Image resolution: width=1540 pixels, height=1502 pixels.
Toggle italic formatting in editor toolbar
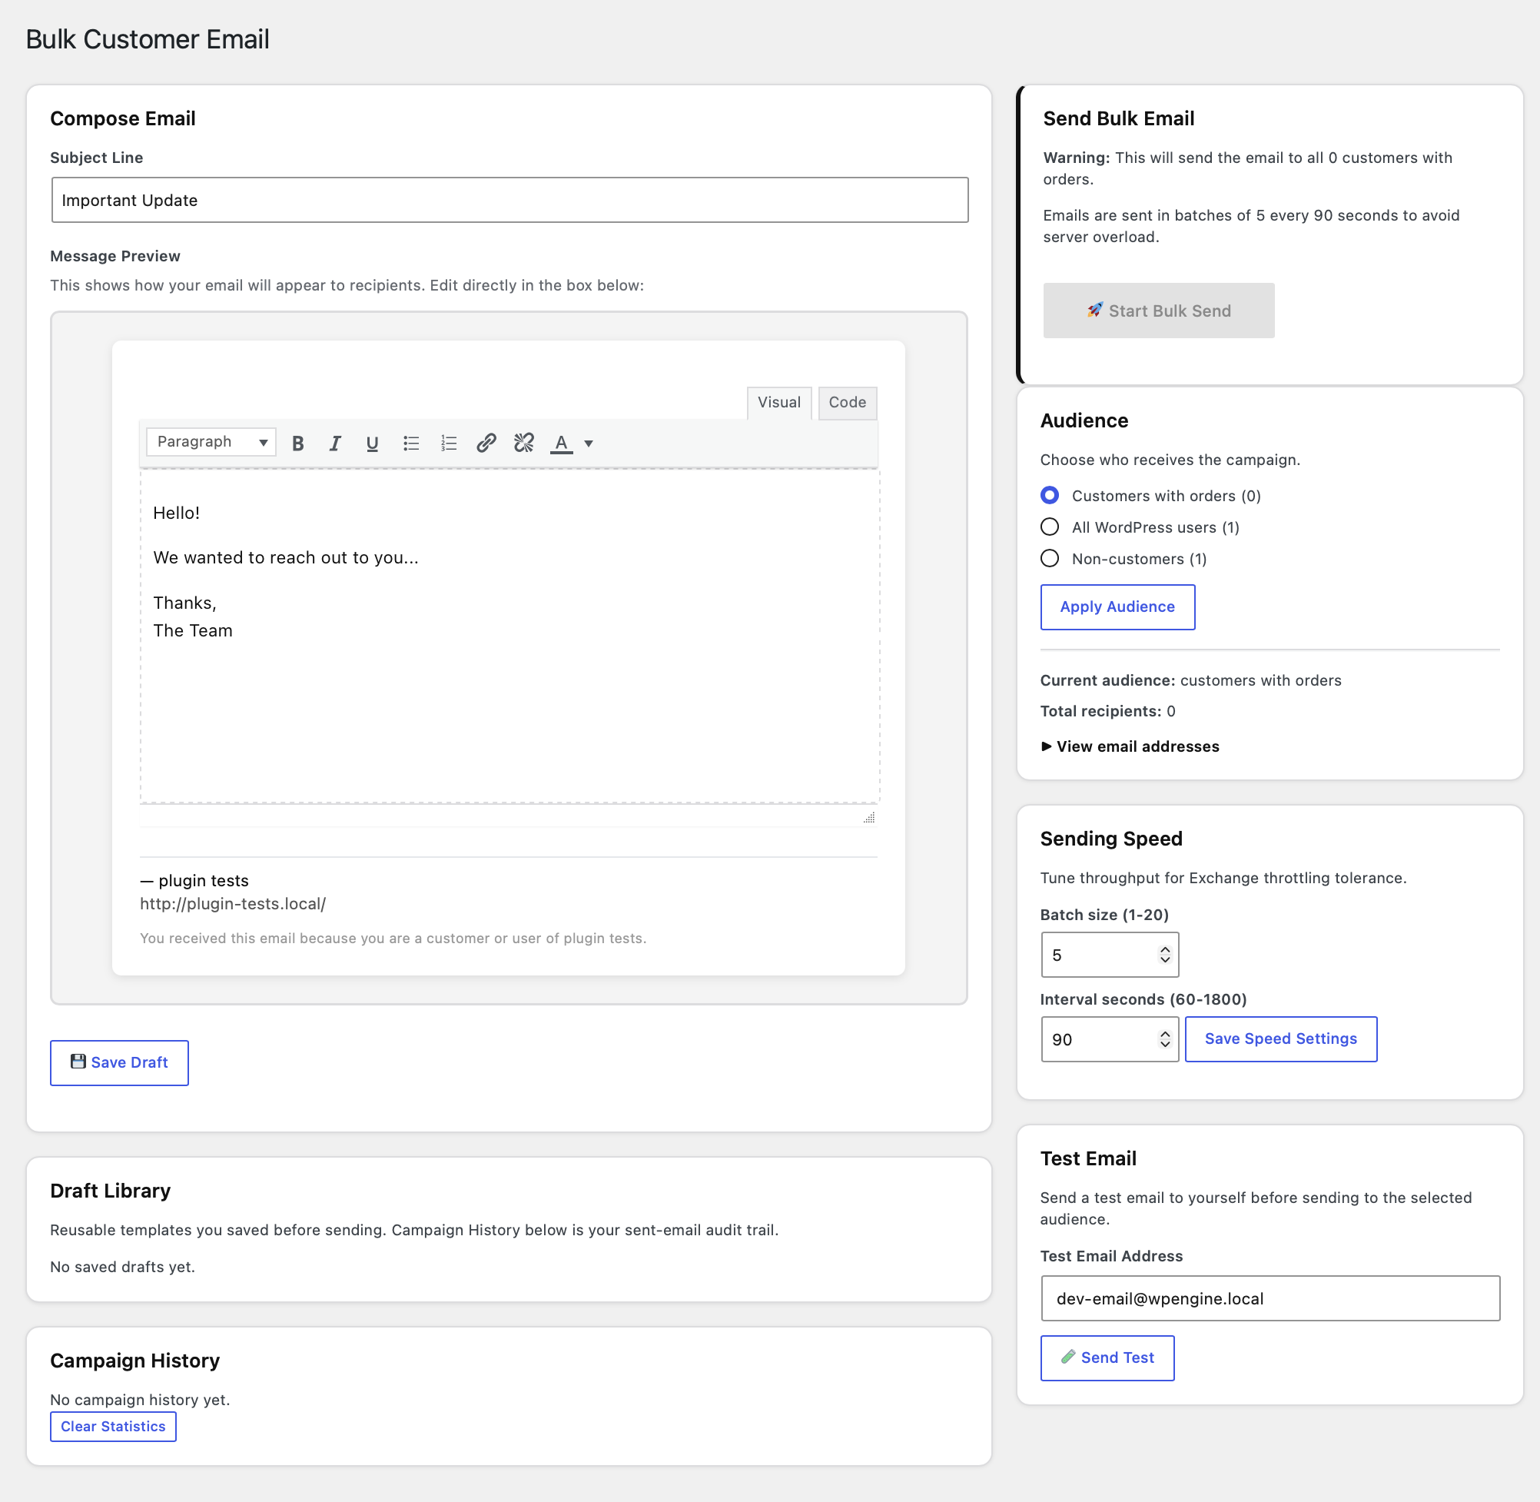[x=335, y=444]
